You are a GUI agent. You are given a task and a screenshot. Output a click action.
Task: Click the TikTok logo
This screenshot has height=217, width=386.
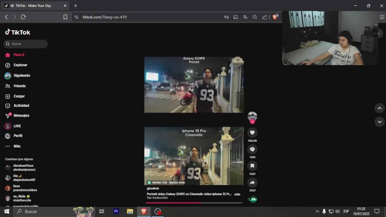[x=17, y=32]
